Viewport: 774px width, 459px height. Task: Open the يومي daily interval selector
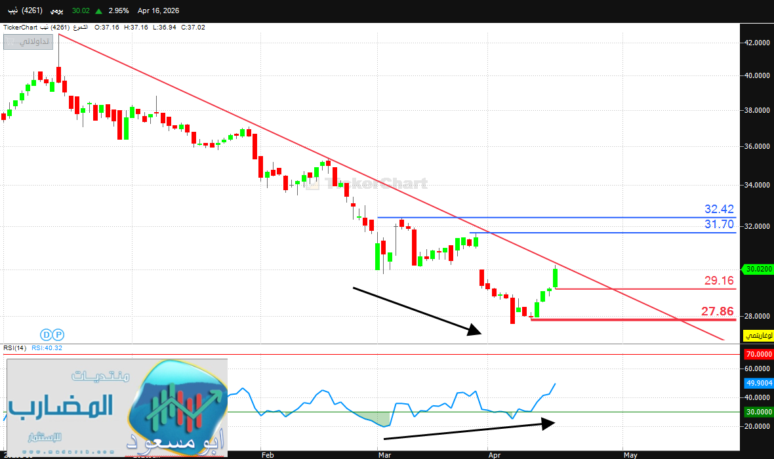click(x=58, y=11)
